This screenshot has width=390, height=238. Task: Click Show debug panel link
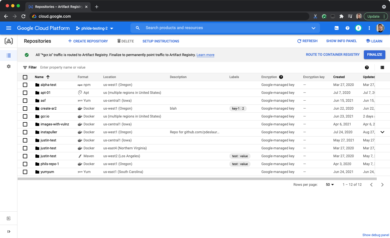tap(376, 235)
